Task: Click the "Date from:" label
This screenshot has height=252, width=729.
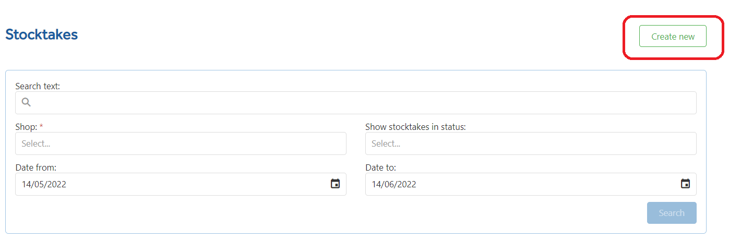Action: [35, 167]
